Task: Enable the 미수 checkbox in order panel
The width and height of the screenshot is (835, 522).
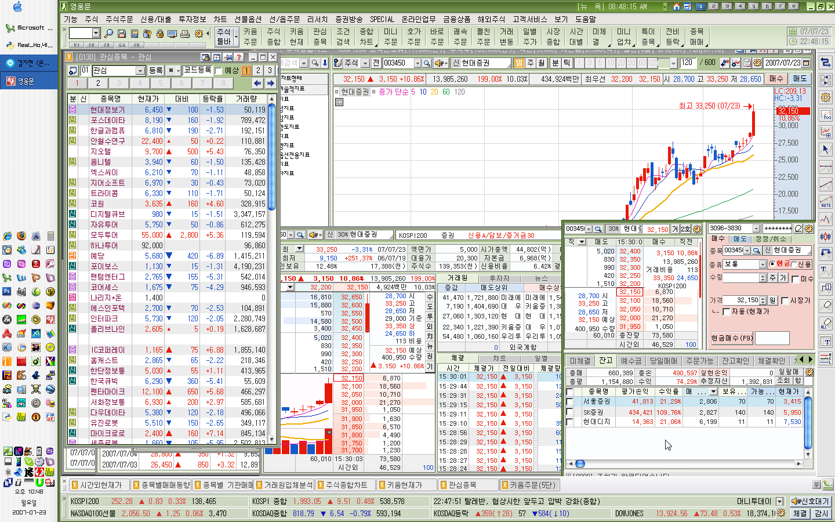Action: (x=796, y=279)
